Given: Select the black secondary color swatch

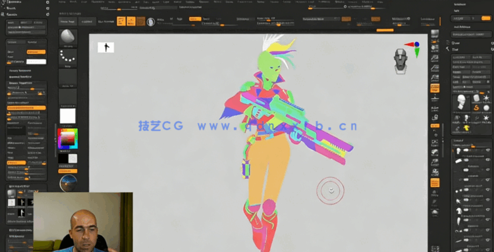Looking at the screenshot, I should tap(63, 159).
